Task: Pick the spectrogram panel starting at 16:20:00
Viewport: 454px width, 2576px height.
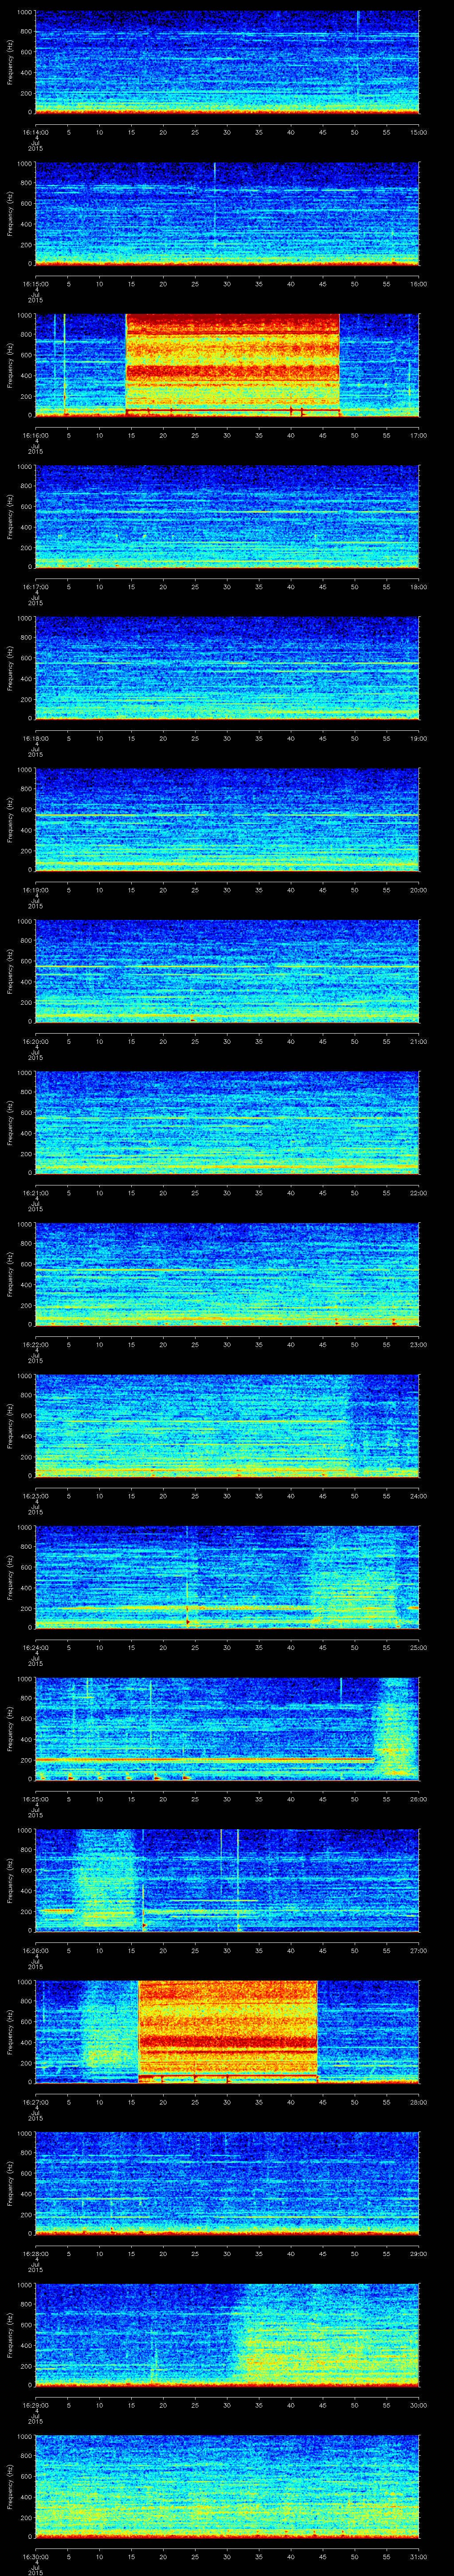Action: (x=227, y=971)
